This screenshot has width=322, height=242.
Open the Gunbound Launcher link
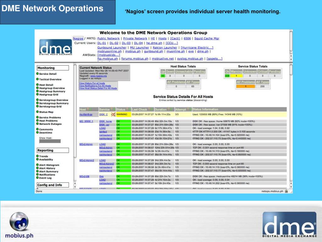[112, 48]
